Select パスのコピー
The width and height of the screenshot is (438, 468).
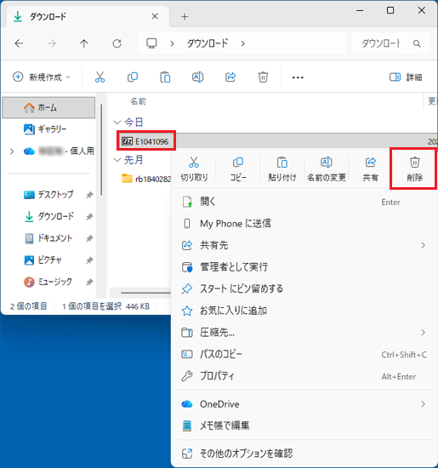(304, 354)
